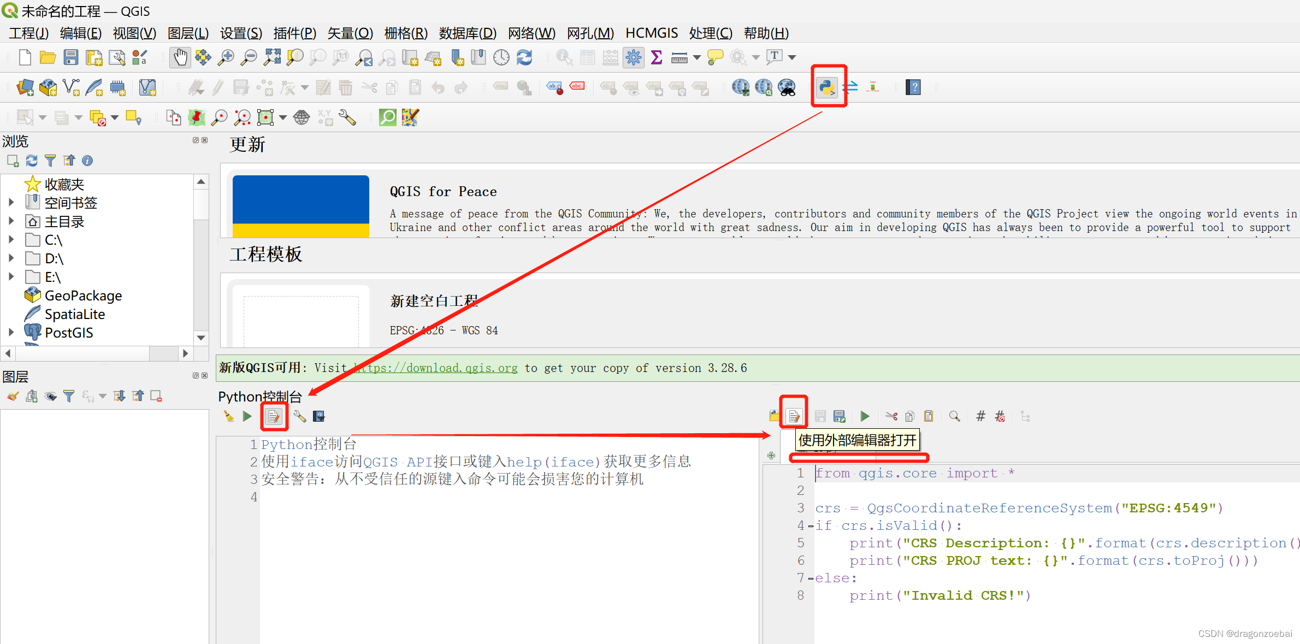Clear the Python console with broom icon

click(229, 416)
